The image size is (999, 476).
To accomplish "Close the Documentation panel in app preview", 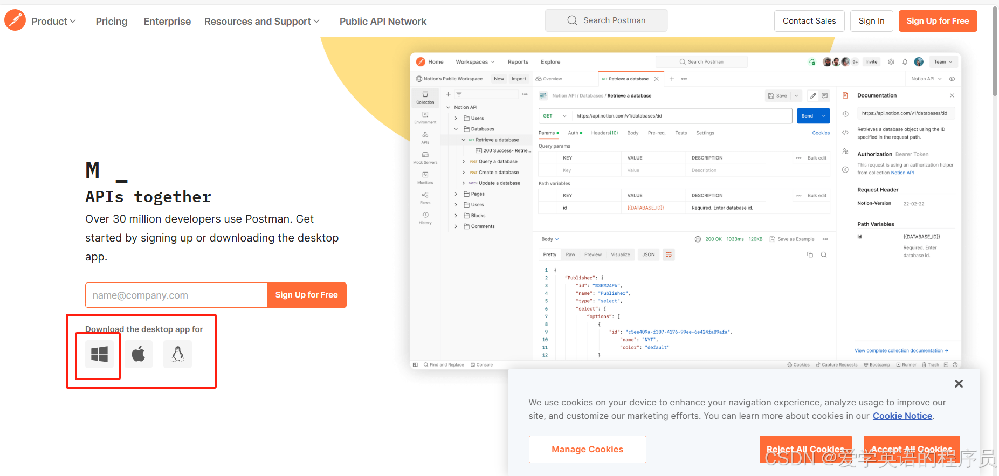I will (952, 95).
